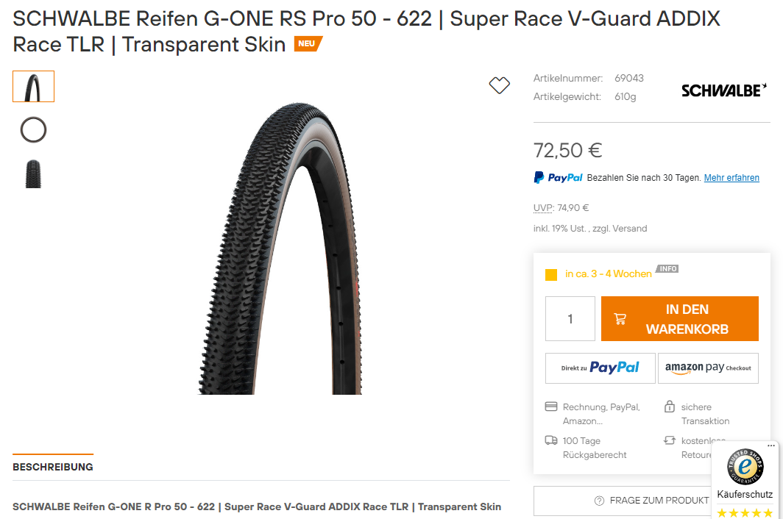This screenshot has height=519, width=783.
Task: Click the main tire product image
Action: [x=280, y=248]
